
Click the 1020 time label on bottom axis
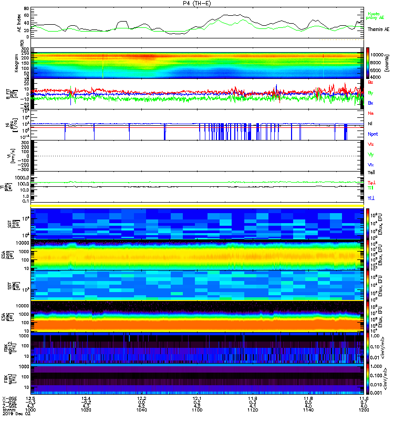86,410
